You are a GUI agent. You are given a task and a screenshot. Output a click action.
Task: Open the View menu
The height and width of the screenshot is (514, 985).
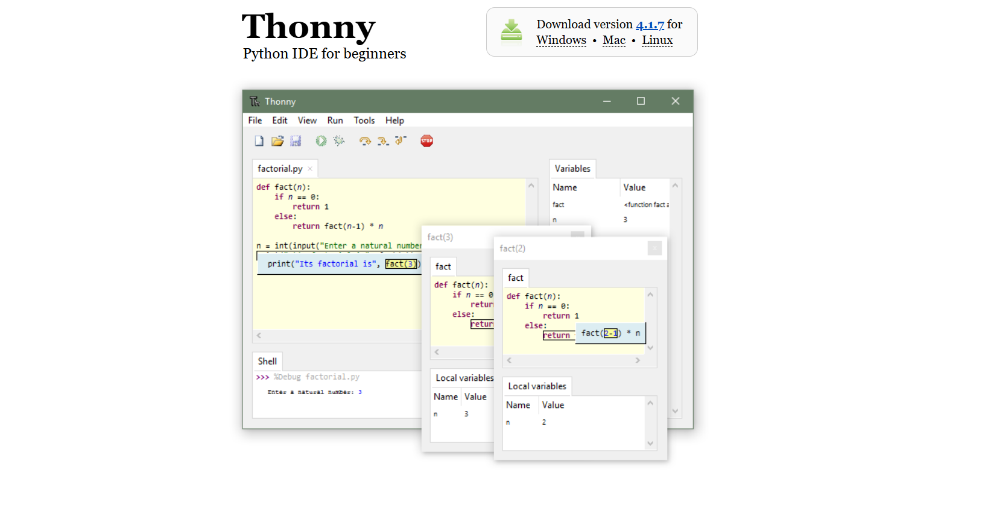coord(307,121)
